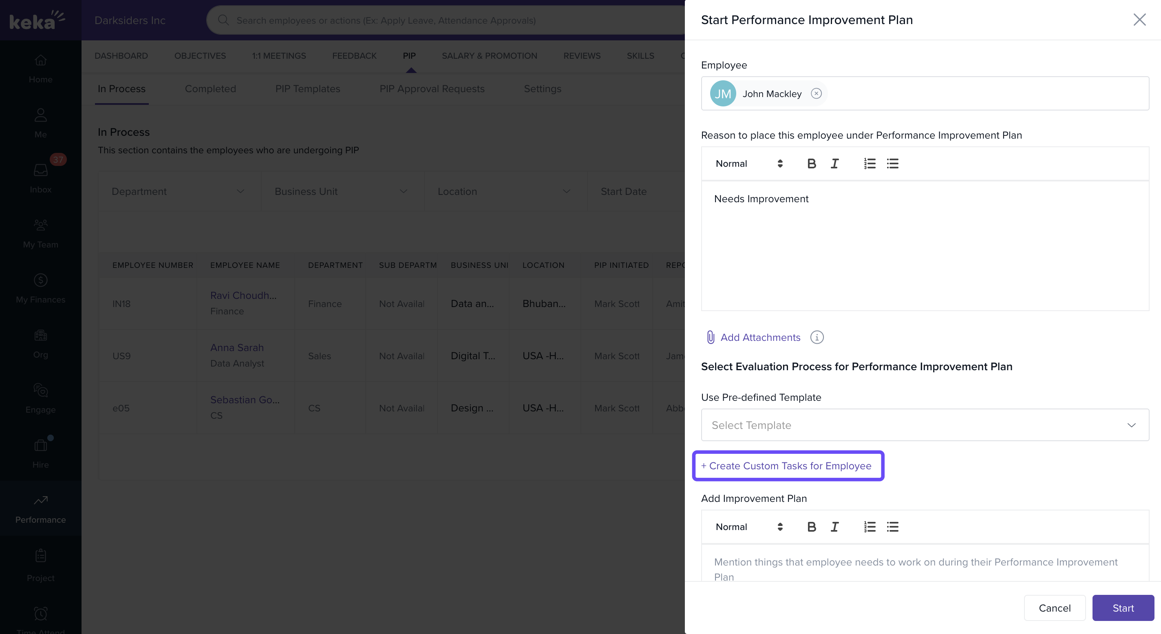Insert a numbered list in the Reason editor

[870, 163]
